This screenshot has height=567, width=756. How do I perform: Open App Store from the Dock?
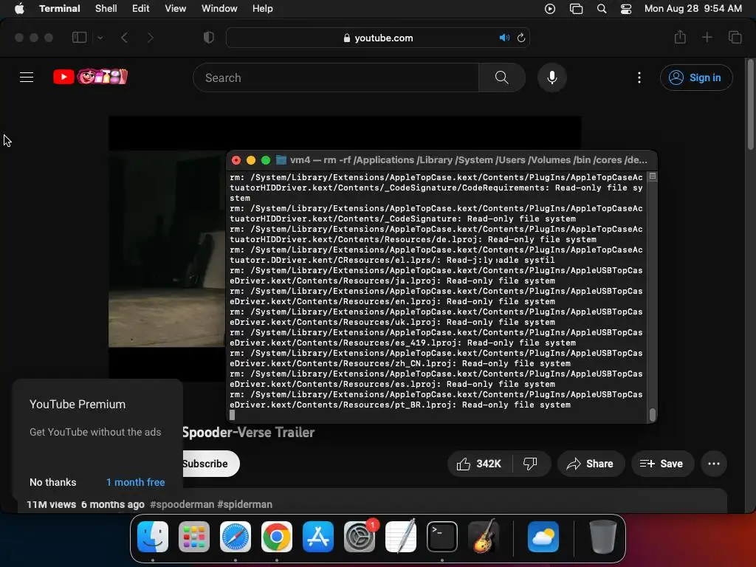click(x=317, y=536)
